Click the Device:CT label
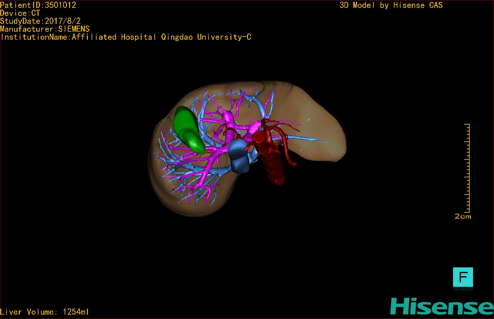The height and width of the screenshot is (319, 494). point(20,13)
